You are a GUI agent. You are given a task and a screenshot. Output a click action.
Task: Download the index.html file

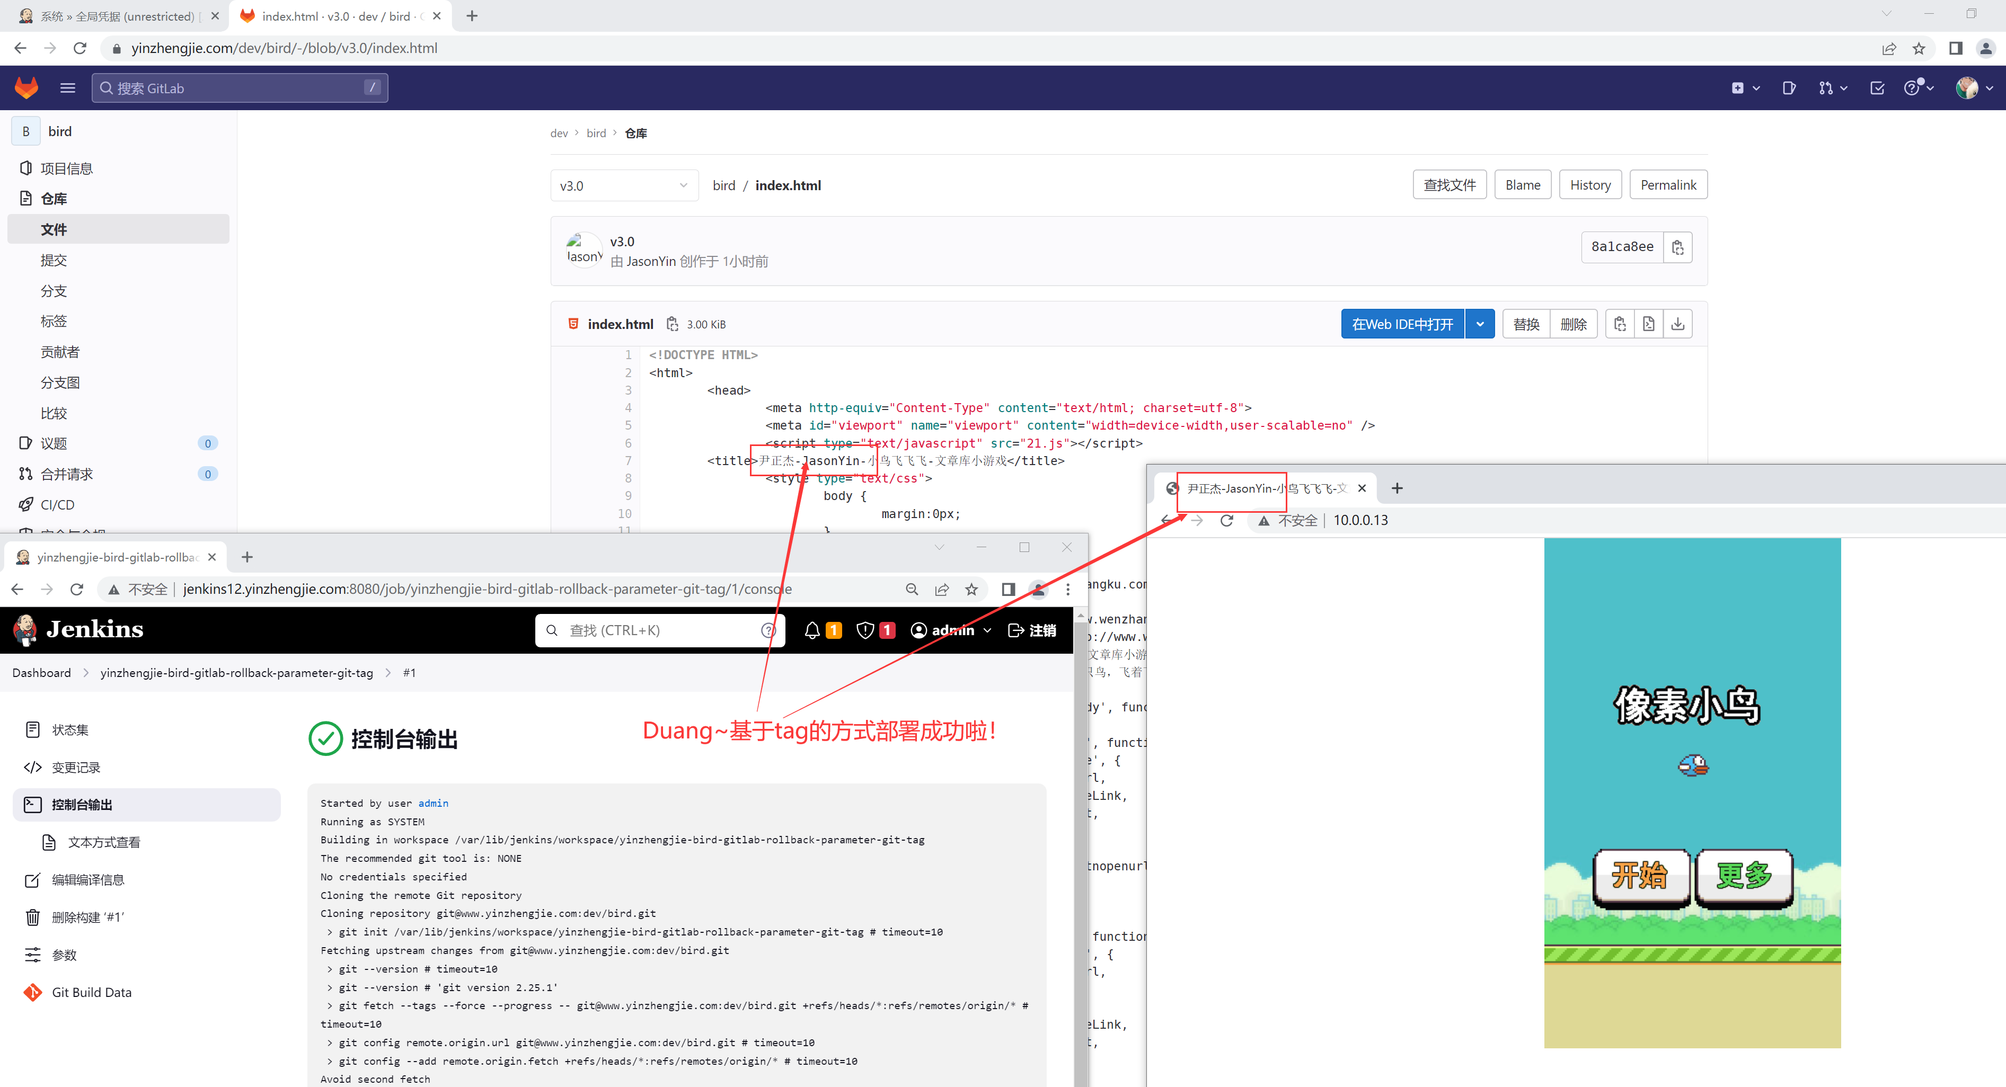point(1677,324)
